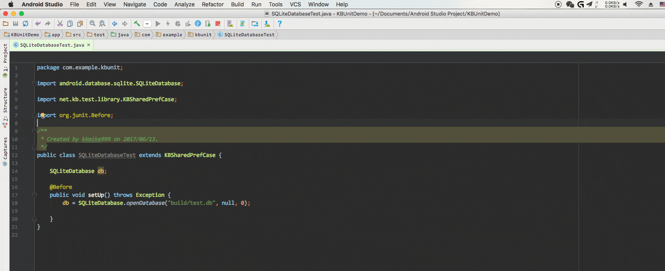Open Find with the magnifier icon
This screenshot has width=665, height=271.
(92, 24)
